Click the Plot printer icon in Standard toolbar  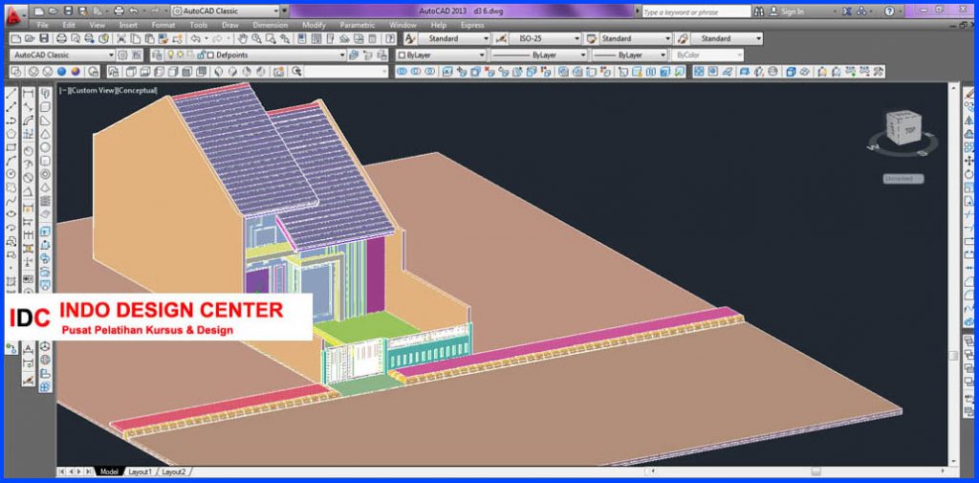[61, 39]
